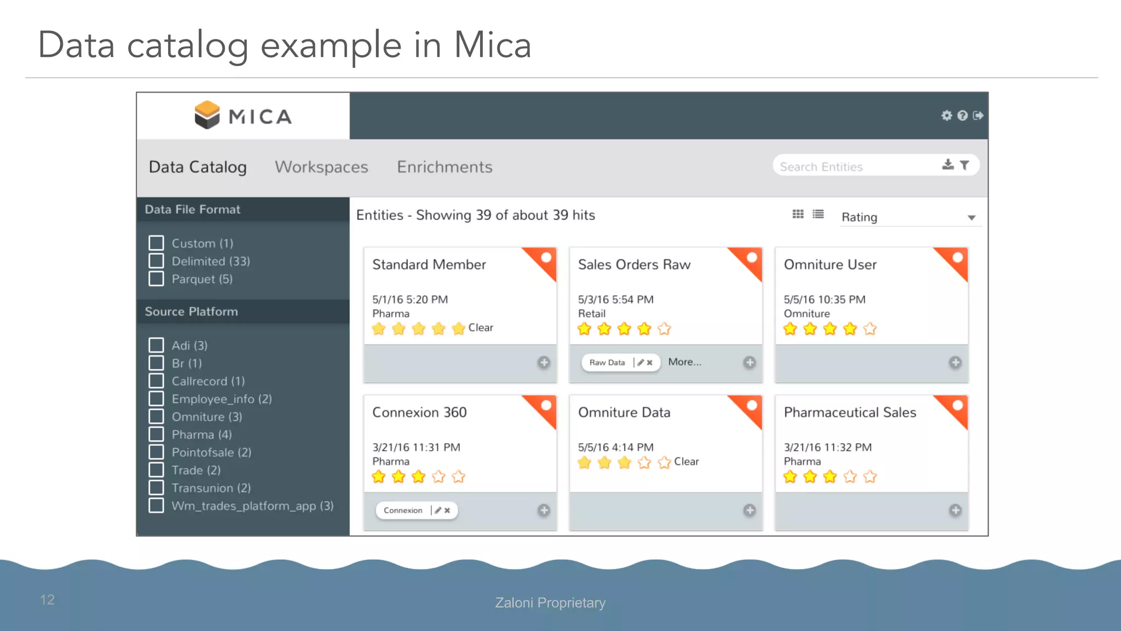Viewport: 1121px width, 631px height.
Task: Add tag on Connexion 360 card
Action: coord(544,510)
